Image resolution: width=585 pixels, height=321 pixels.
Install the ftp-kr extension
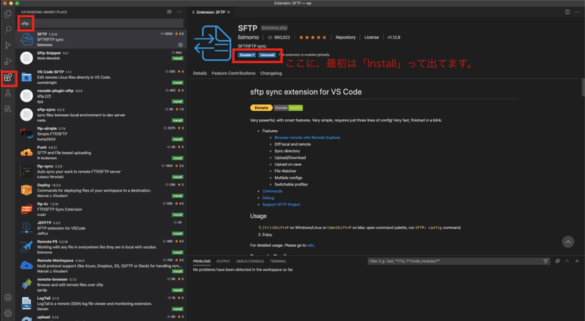click(x=177, y=215)
